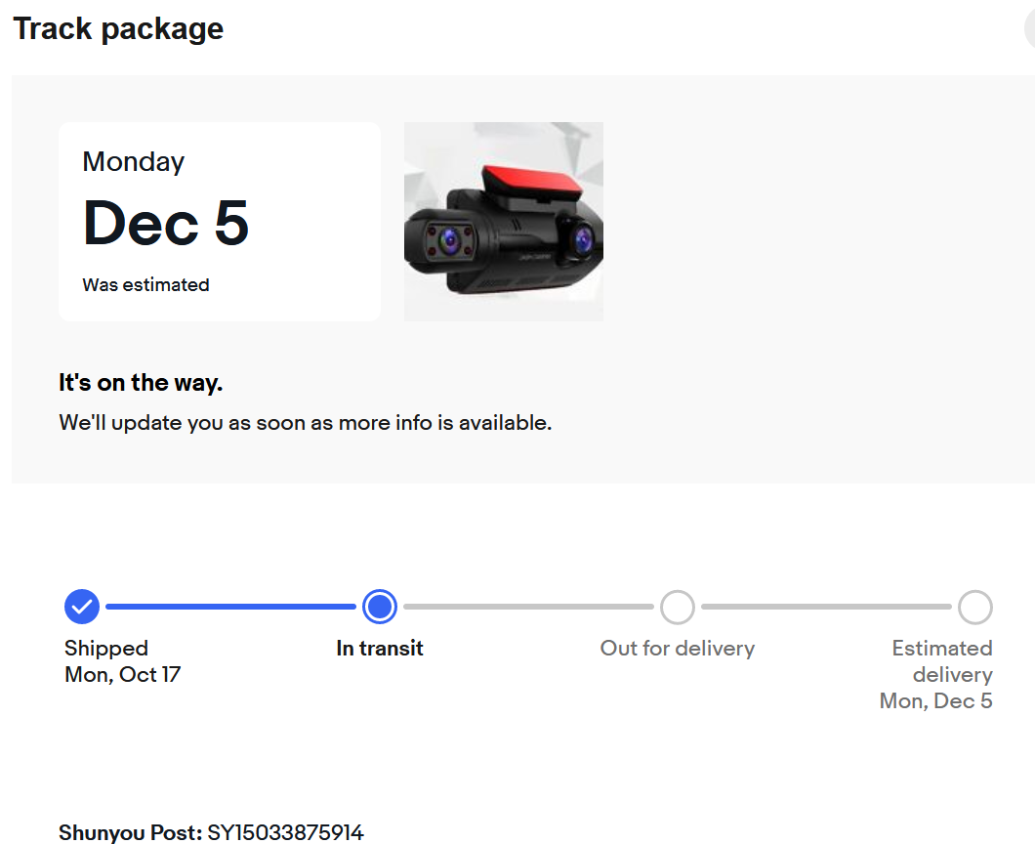Click the Out for delivery label
The height and width of the screenshot is (844, 1035).
coord(678,648)
